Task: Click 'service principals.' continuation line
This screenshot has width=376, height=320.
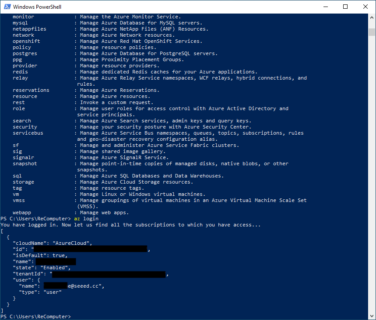Action: 106,115
